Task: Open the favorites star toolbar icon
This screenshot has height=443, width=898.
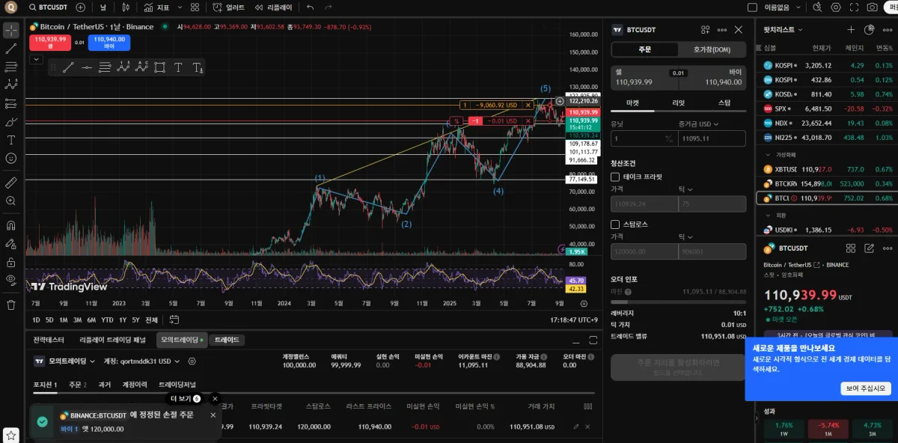Action: (x=11, y=434)
